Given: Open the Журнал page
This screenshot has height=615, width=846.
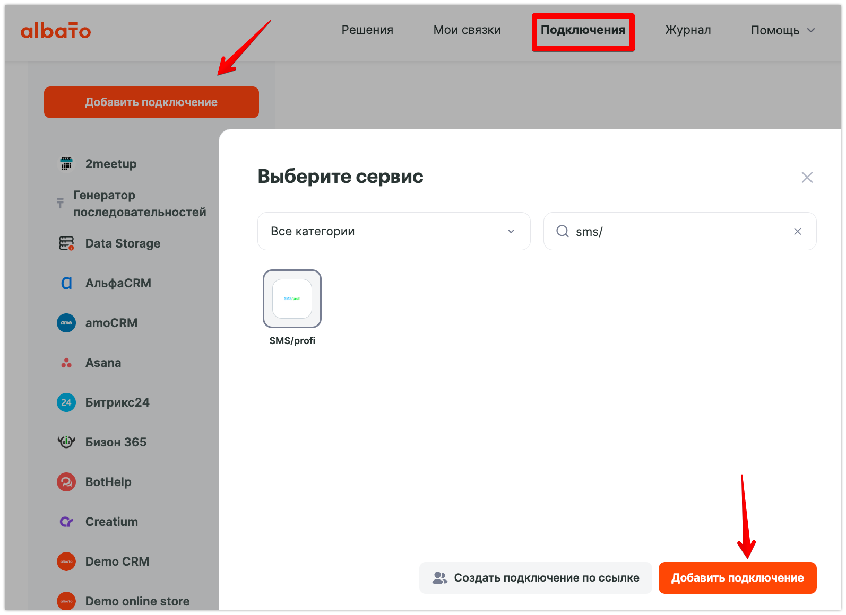Looking at the screenshot, I should (x=688, y=30).
